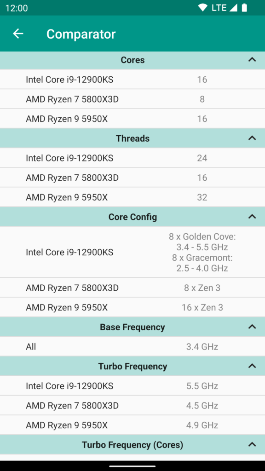Collapse the Turbo Frequency section
Viewport: 265px width, 471px height.
252,366
